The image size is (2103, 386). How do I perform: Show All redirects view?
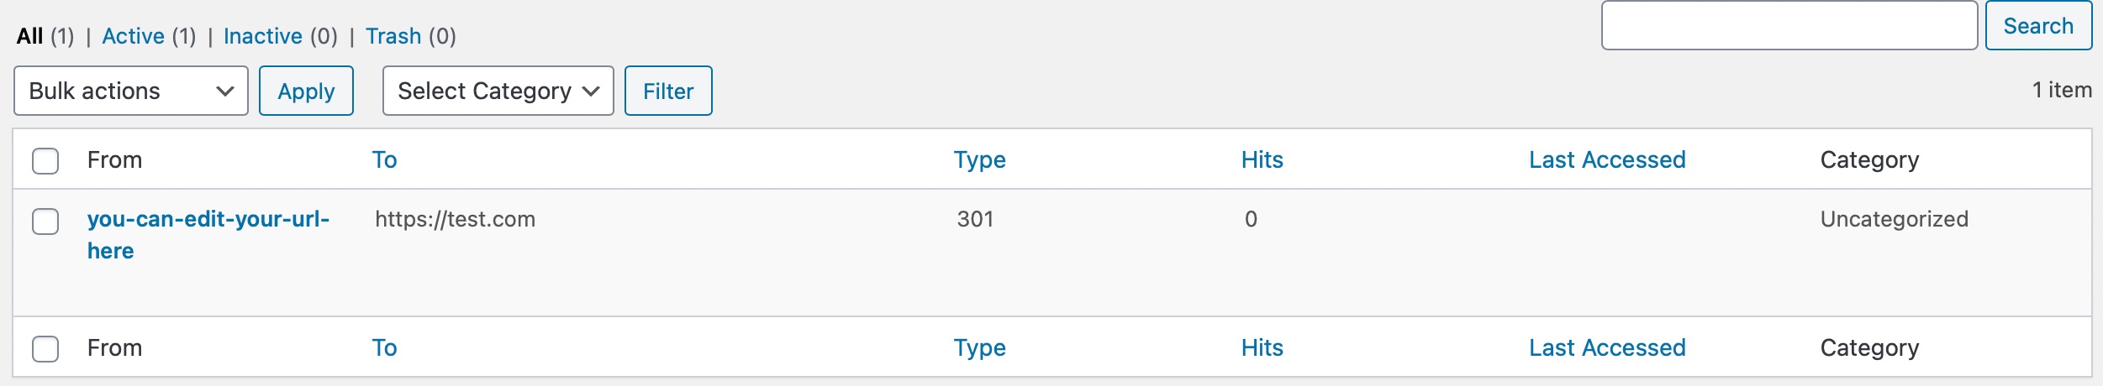[29, 36]
